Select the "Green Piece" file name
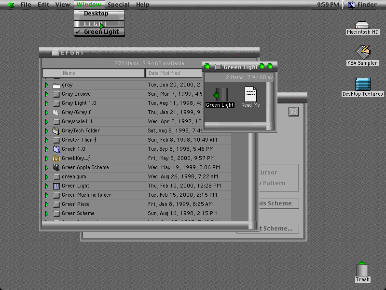 [76, 204]
